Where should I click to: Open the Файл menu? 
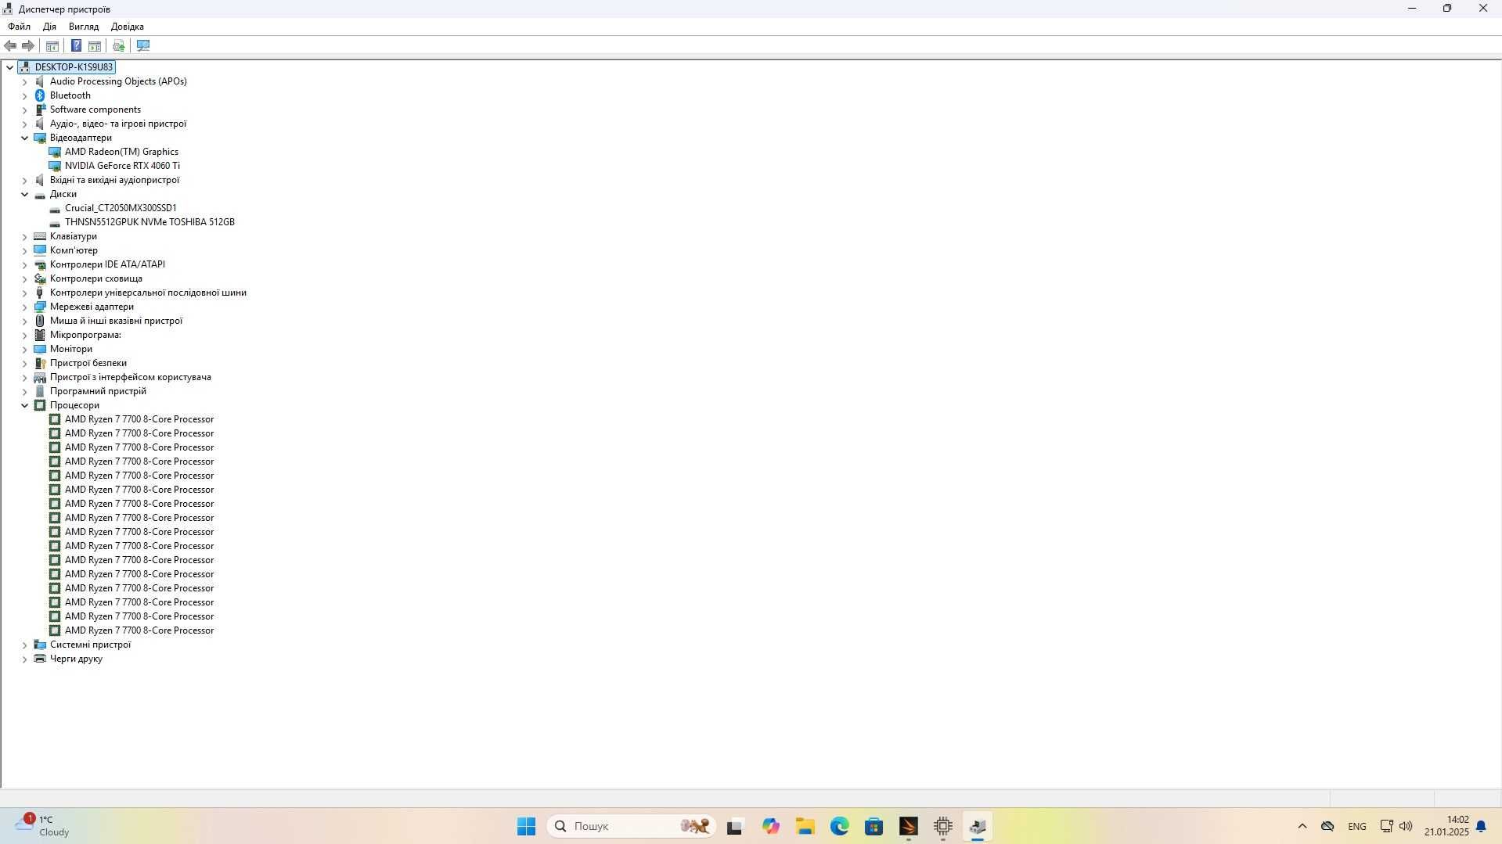click(x=19, y=27)
